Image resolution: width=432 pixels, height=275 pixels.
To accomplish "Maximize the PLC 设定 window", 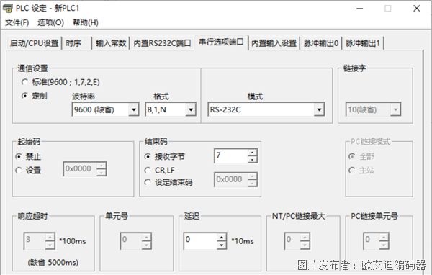I will 387,9.
